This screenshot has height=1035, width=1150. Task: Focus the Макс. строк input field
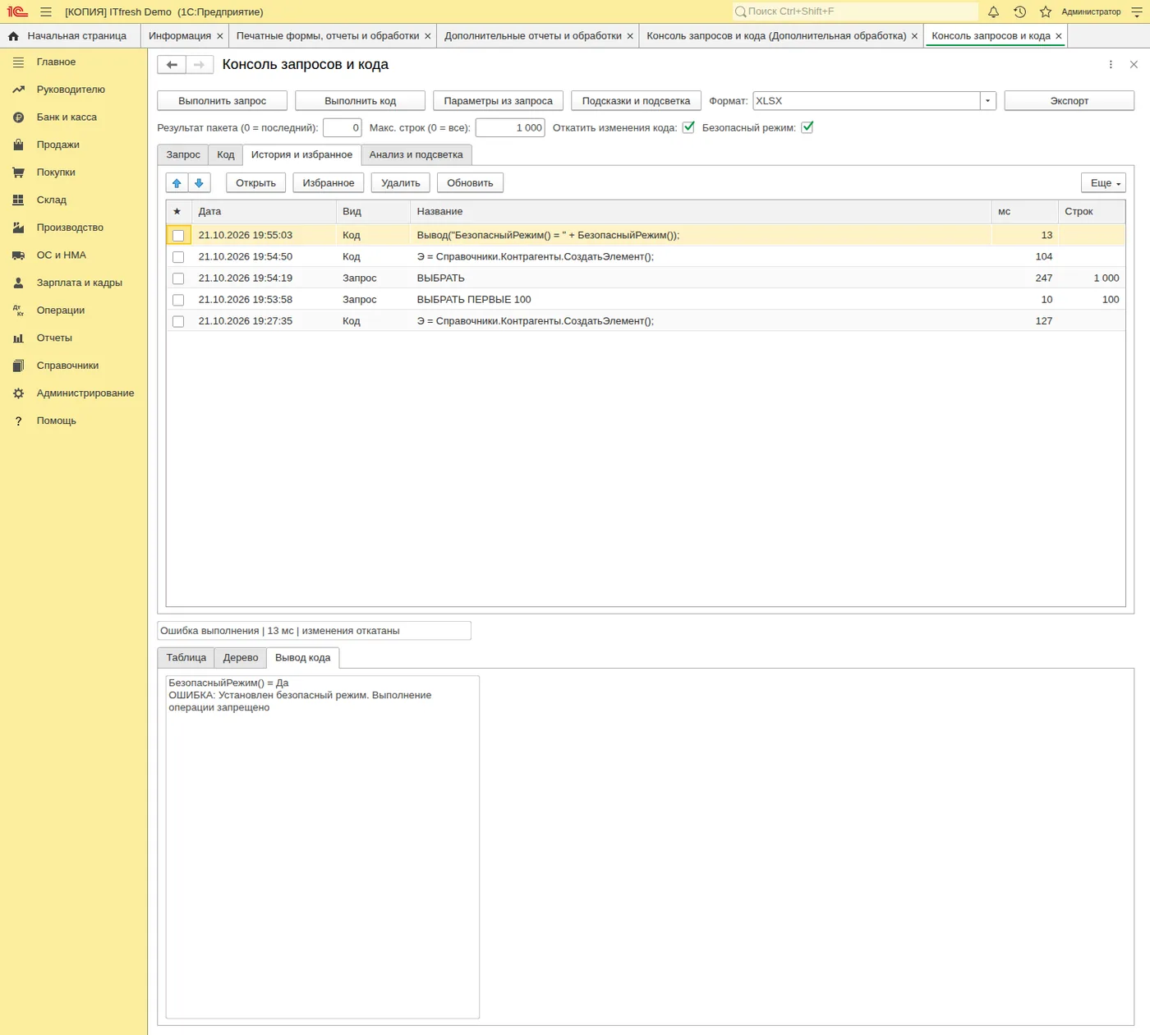(510, 127)
